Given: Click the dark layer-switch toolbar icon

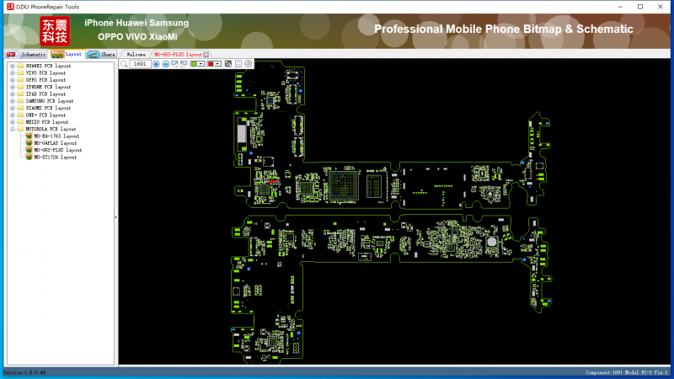Looking at the screenshot, I should [x=228, y=64].
